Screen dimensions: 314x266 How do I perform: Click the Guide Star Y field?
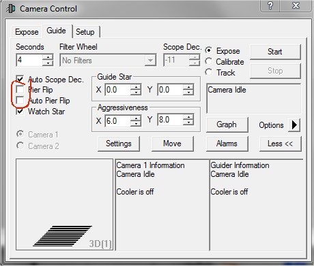[x=170, y=90]
